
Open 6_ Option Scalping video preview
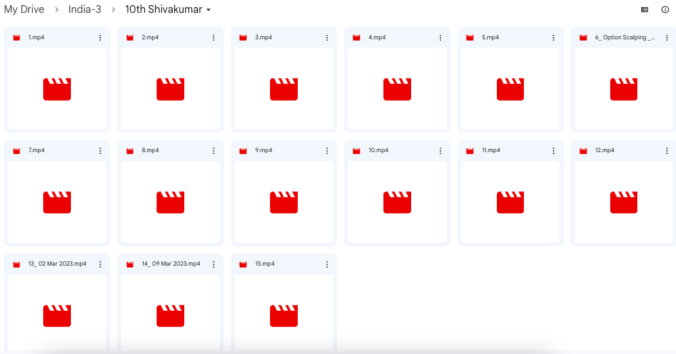tap(623, 89)
